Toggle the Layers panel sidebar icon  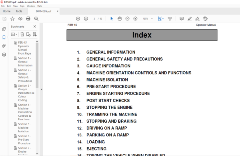(4, 55)
